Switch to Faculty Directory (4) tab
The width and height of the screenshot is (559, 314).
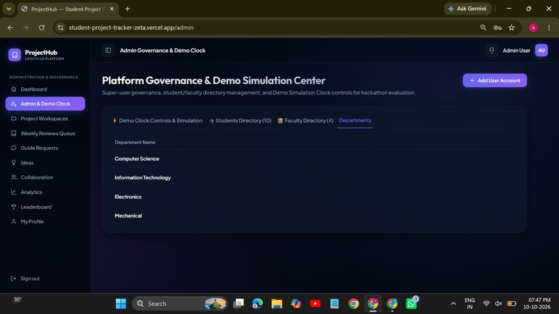305,121
